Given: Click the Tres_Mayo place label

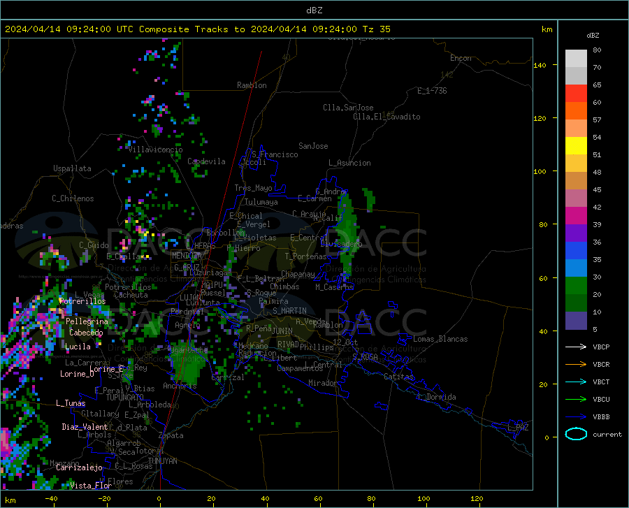Looking at the screenshot, I should (253, 188).
